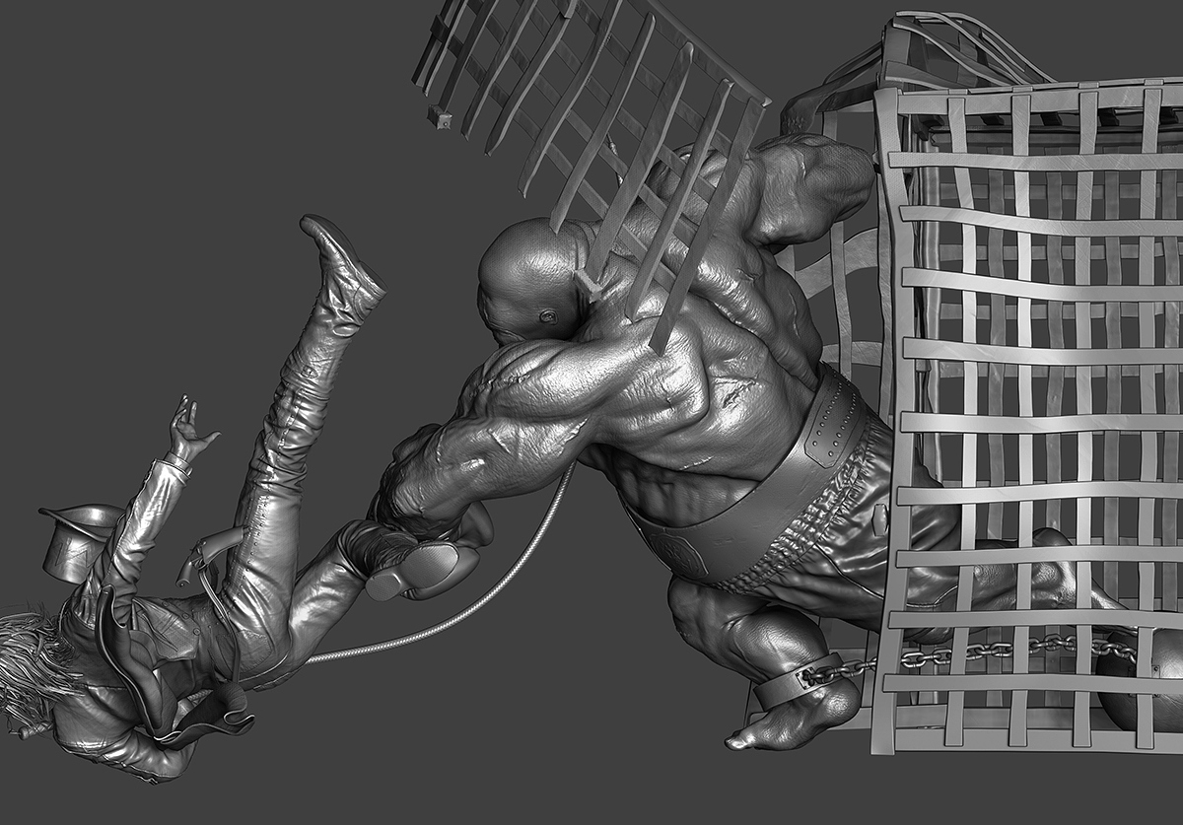1183x825 pixels.
Task: Select the open raised hand of the falling figure
Action: (189, 430)
